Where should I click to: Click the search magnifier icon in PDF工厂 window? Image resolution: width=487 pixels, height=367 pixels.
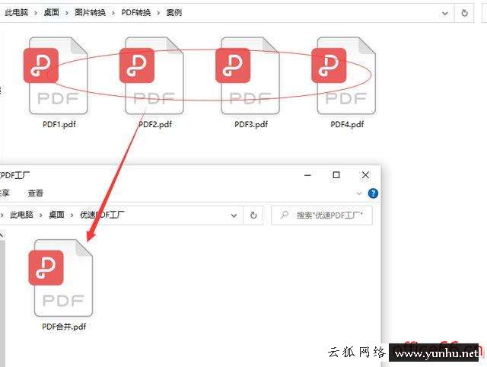[284, 215]
